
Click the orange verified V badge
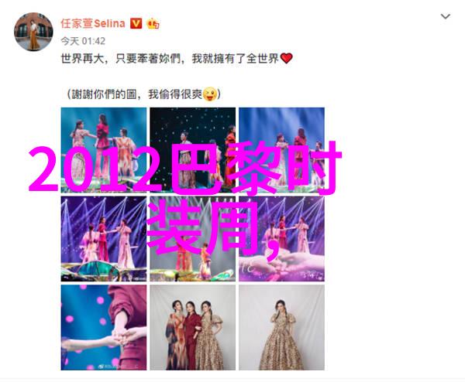(136, 23)
